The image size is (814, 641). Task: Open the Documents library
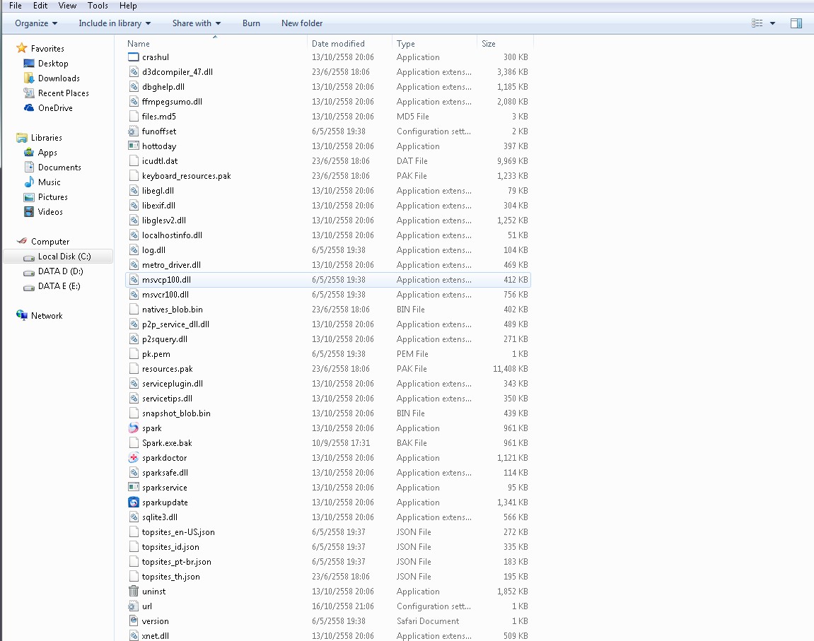point(59,167)
